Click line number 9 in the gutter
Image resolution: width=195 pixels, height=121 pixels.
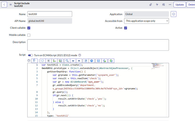[x=37, y=95]
